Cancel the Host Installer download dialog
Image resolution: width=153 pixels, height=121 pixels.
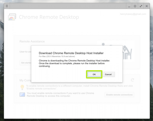coord(108,74)
